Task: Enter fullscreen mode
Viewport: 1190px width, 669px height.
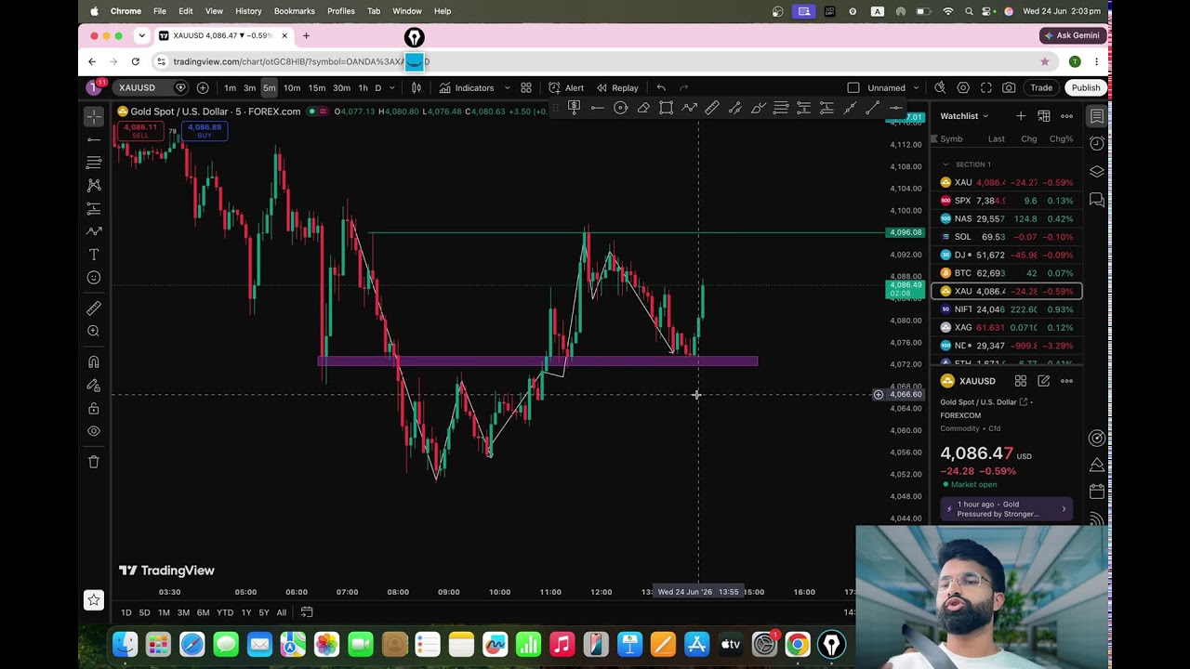Action: pos(986,88)
